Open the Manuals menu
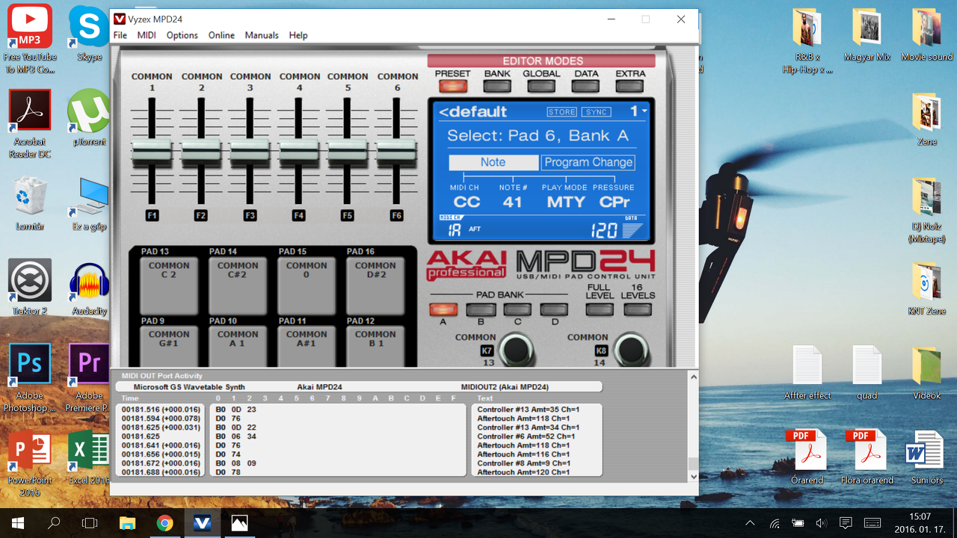Screen dimensions: 957x538 coord(262,35)
